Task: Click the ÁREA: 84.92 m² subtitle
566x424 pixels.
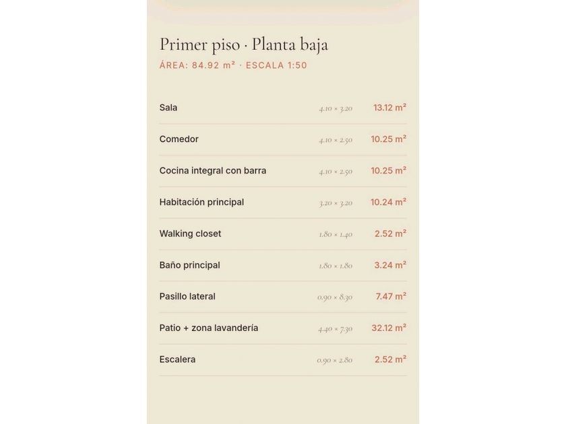Action: (x=197, y=65)
